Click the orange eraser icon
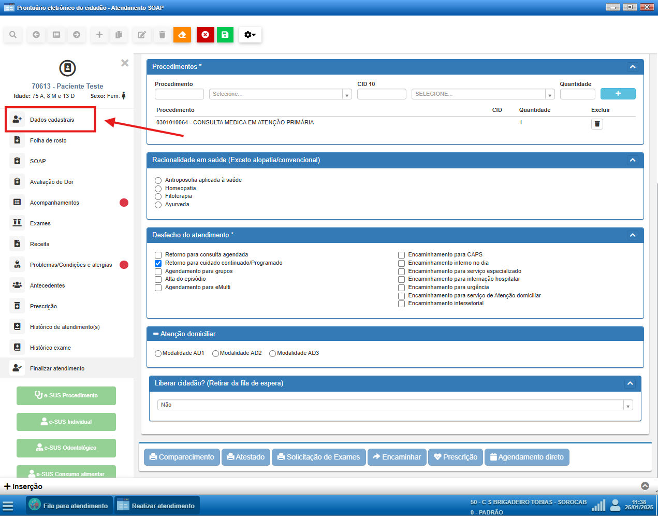The height and width of the screenshot is (516, 658). [x=182, y=35]
